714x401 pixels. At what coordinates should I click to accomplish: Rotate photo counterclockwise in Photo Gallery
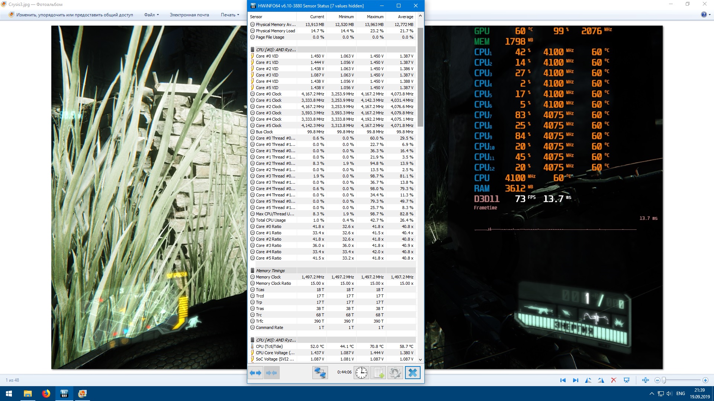tap(588, 380)
